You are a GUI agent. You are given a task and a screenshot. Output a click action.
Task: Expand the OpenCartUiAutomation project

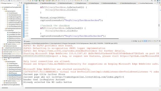[x=1, y=50]
